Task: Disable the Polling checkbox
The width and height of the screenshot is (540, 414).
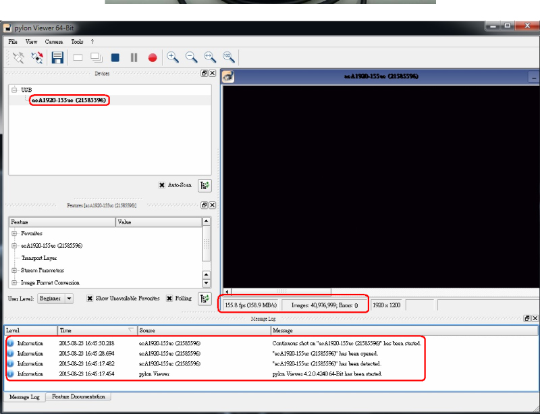Action: (169, 298)
